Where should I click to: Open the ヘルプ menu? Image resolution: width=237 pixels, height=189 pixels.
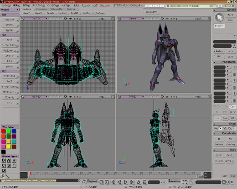[x=66, y=5]
